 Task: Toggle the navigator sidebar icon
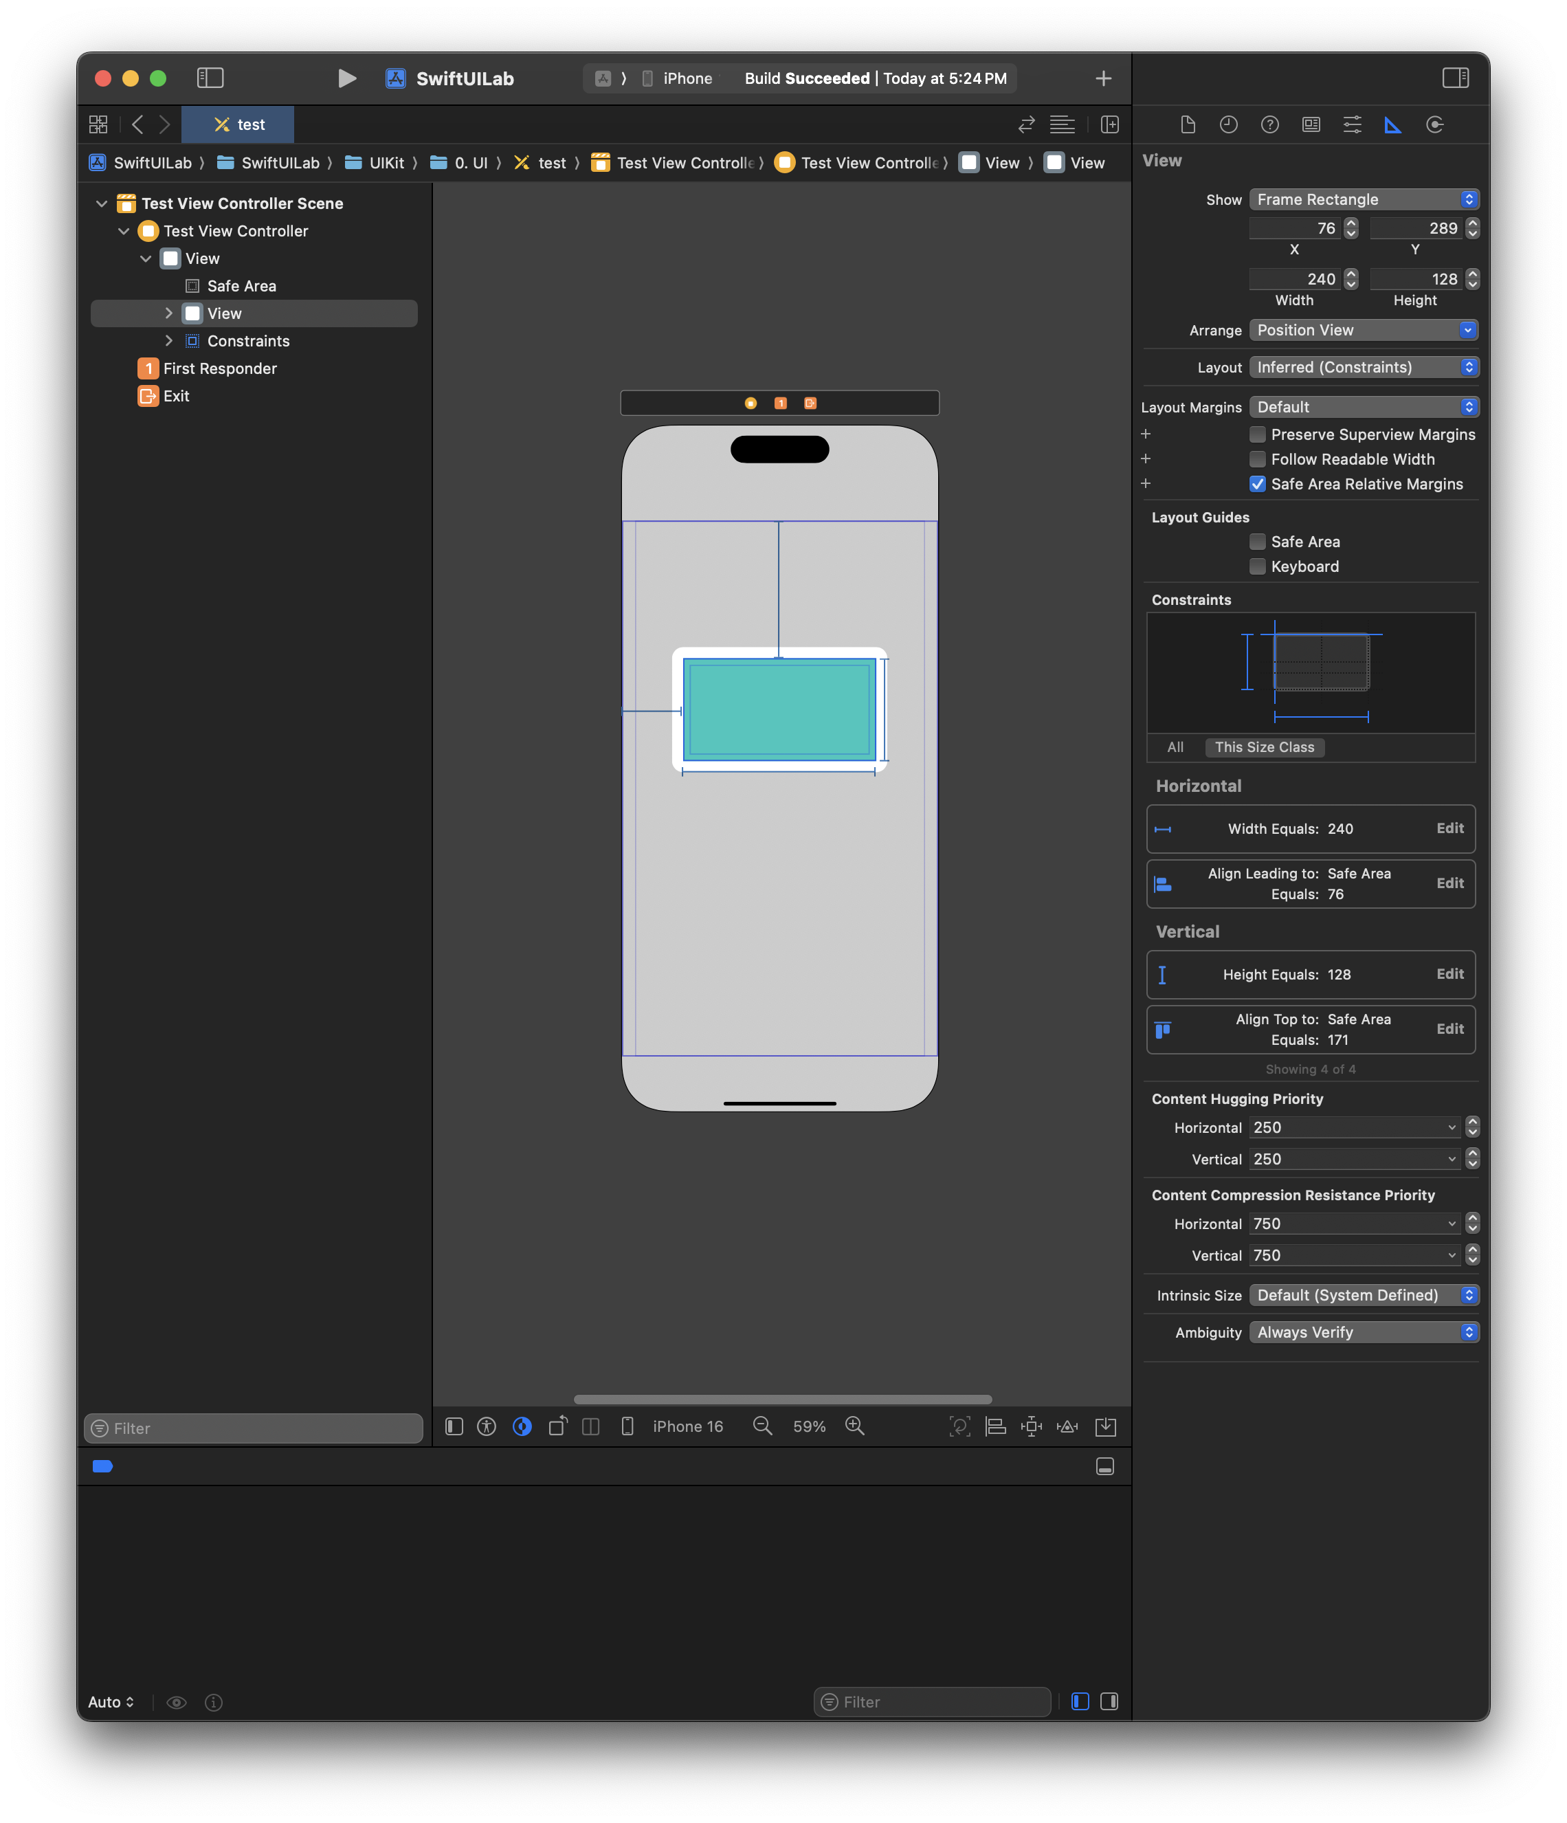[210, 78]
